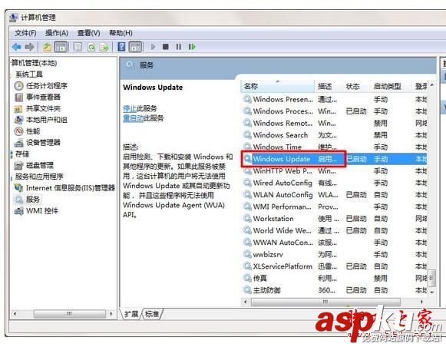Click the tree pane scroll right arrow
The height and width of the screenshot is (347, 446).
pyautogui.click(x=111, y=314)
